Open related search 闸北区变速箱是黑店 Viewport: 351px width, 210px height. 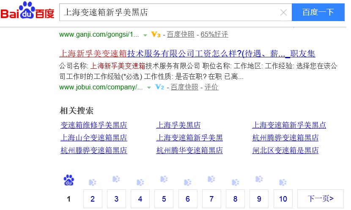click(285, 151)
